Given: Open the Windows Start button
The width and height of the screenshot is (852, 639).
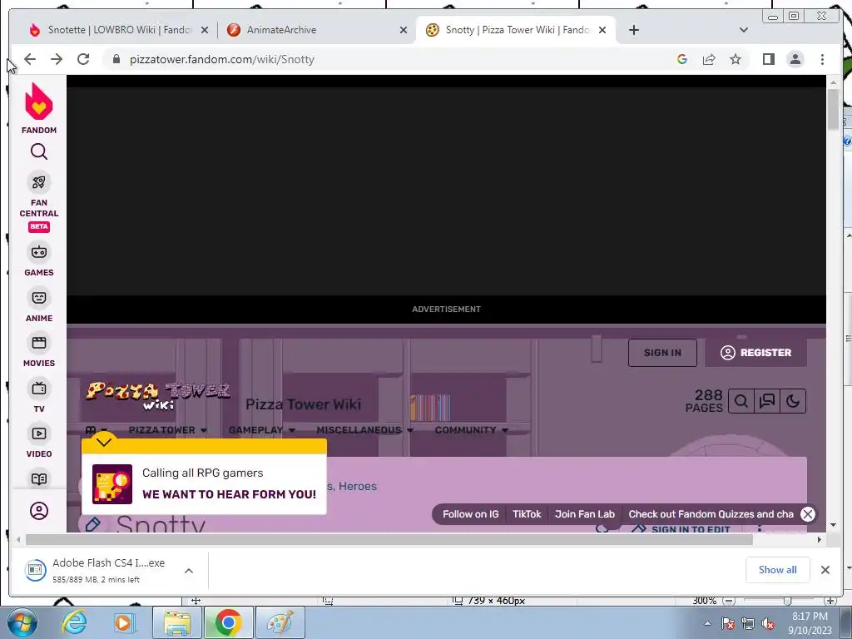Looking at the screenshot, I should pyautogui.click(x=21, y=622).
